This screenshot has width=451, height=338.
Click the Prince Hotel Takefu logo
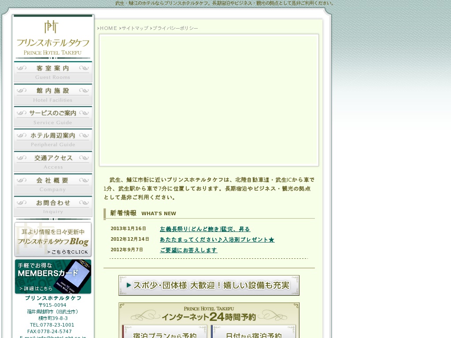(x=53, y=38)
